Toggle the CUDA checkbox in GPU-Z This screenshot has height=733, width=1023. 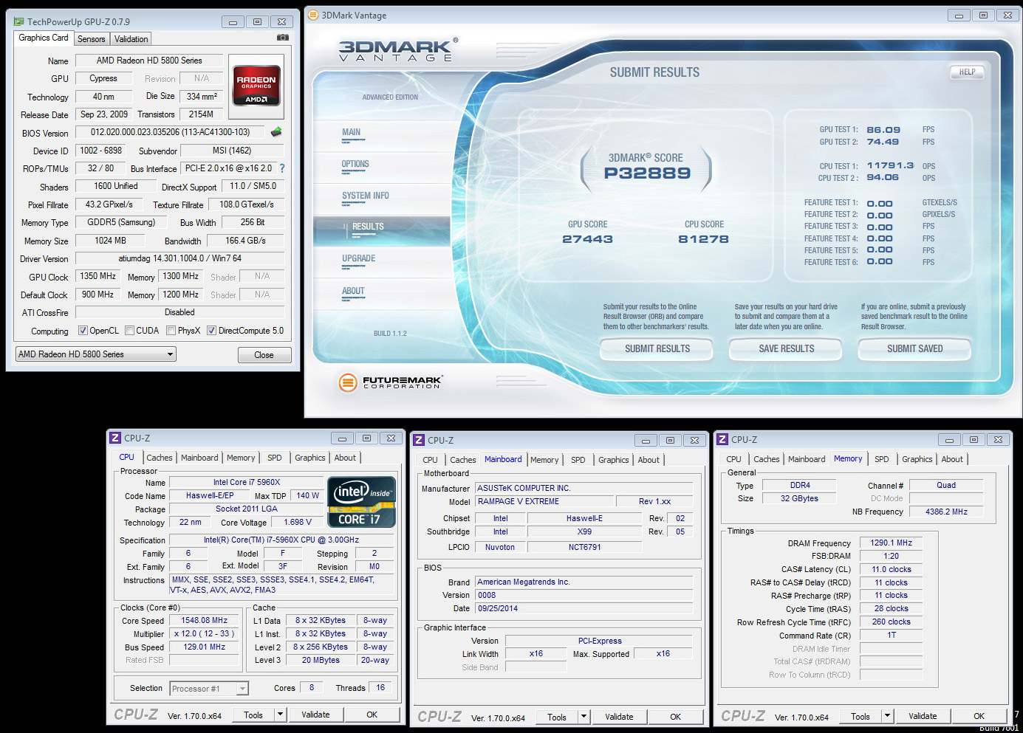click(x=129, y=331)
